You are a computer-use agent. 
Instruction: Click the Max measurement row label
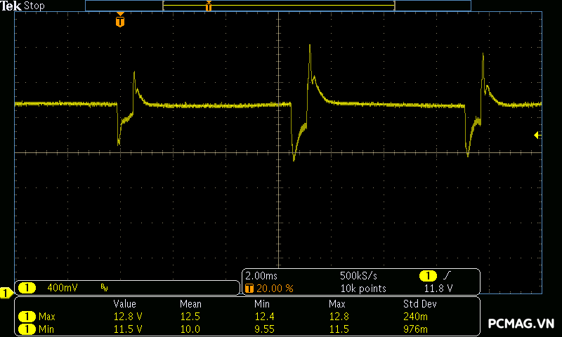tap(47, 317)
